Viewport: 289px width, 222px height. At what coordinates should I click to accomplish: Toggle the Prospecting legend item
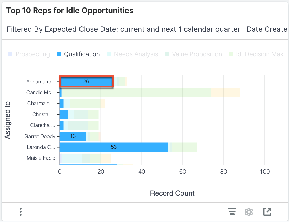pos(29,54)
